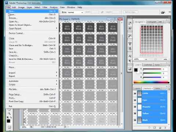Open the Filter menu in menu bar

(x=45, y=7)
